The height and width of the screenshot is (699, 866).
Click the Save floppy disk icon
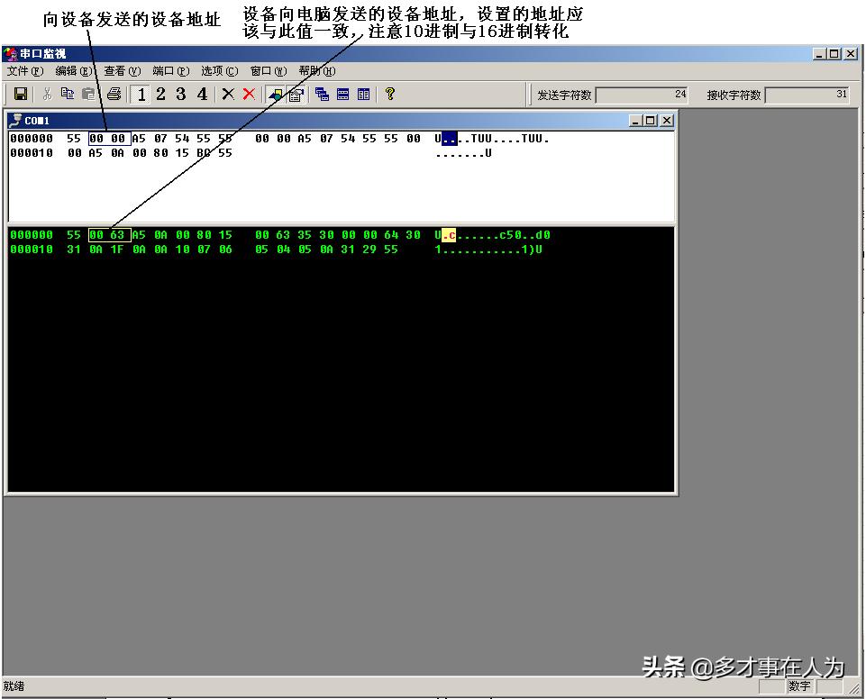click(x=21, y=95)
